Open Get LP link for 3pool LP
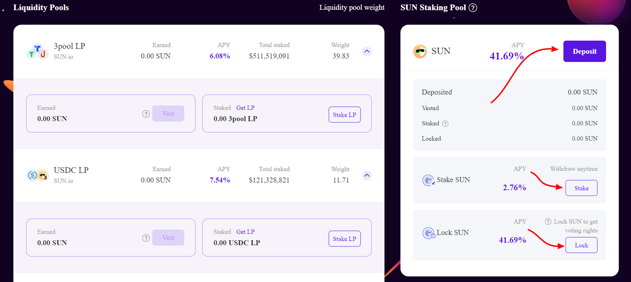This screenshot has height=282, width=631. [x=245, y=108]
